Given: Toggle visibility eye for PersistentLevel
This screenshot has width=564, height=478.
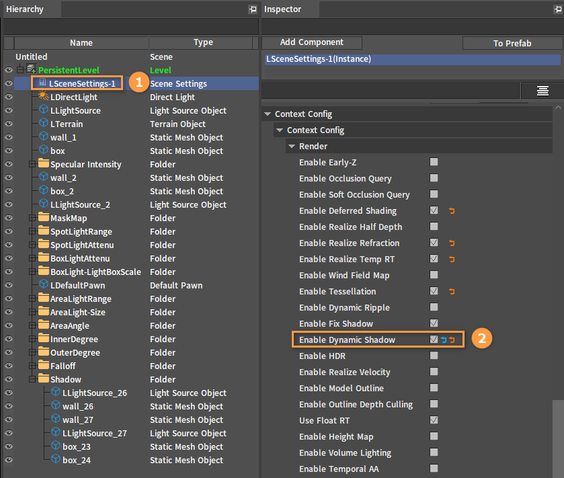Looking at the screenshot, I should (9, 70).
